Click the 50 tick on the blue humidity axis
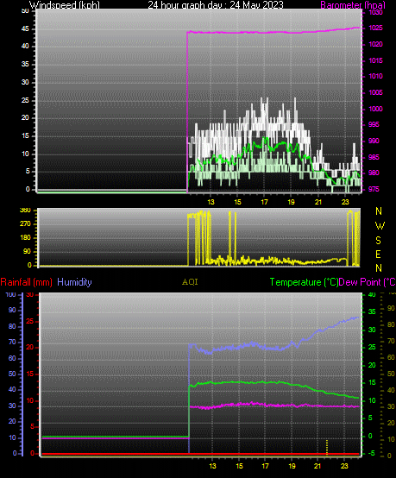The image size is (396, 478). (x=12, y=374)
